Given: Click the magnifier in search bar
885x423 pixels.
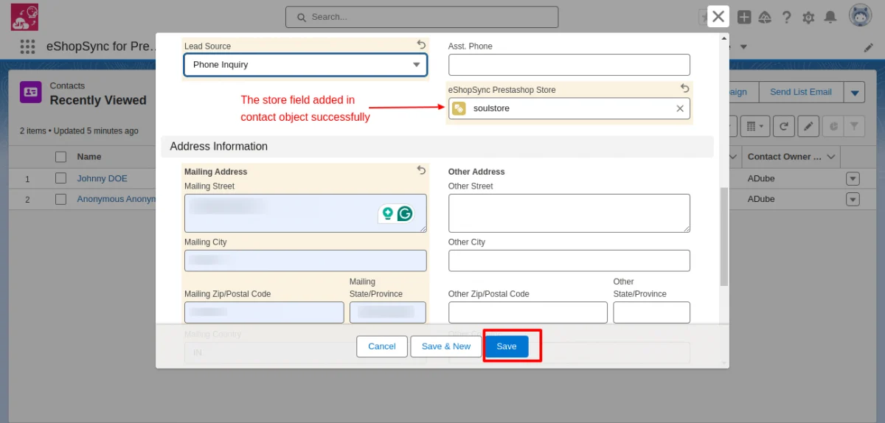Looking at the screenshot, I should pos(301,17).
